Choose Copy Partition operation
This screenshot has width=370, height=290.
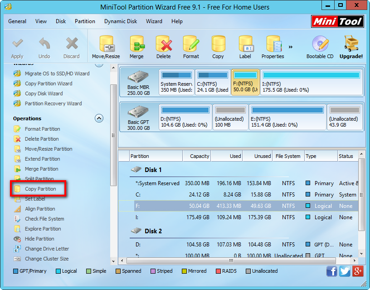point(35,189)
